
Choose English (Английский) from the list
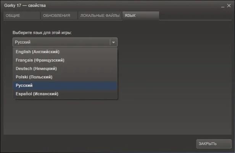(65, 52)
